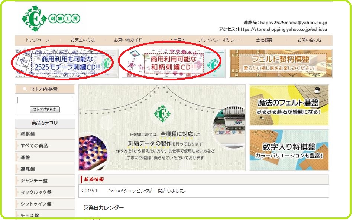The height and width of the screenshot is (220, 353).
Task: Go to トップページ in navigation bar
Action: click(38, 40)
